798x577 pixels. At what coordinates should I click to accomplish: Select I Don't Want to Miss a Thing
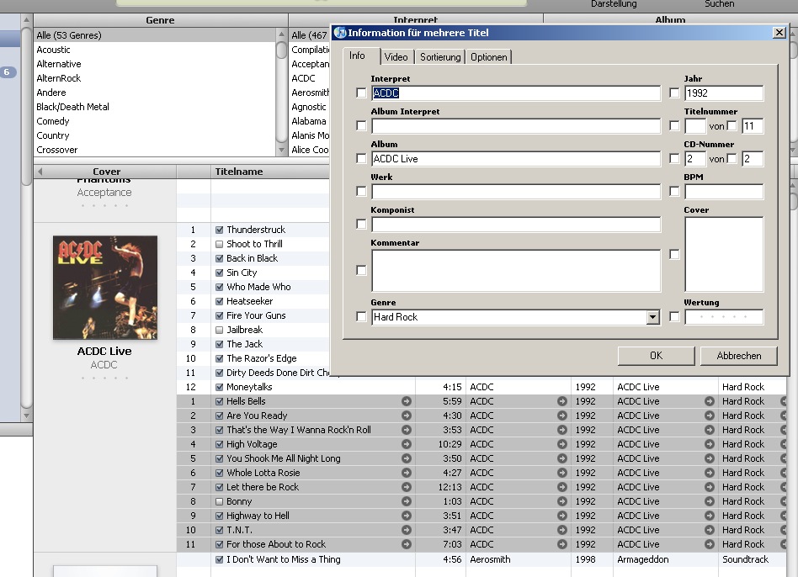(481, 559)
